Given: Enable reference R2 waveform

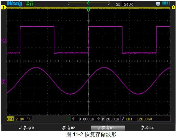Looking at the screenshot, I should (69, 128).
